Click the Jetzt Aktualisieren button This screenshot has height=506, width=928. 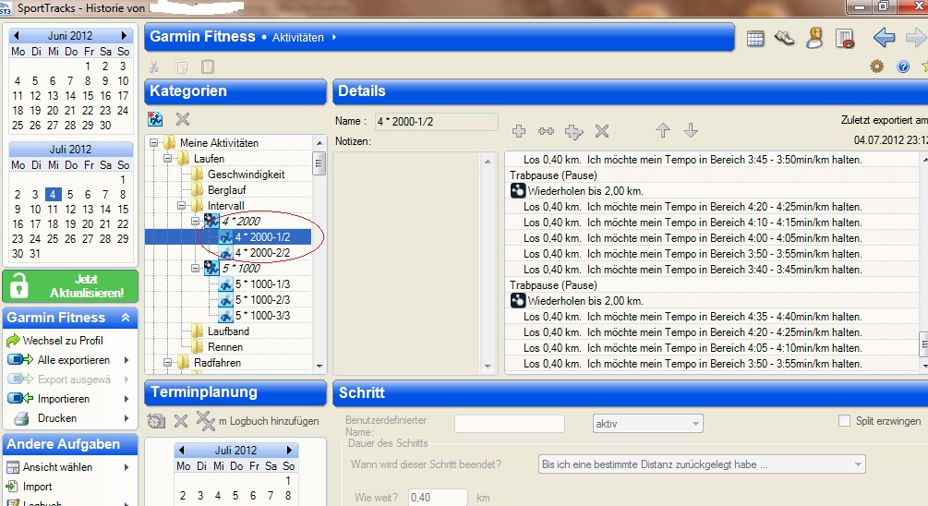[x=70, y=286]
